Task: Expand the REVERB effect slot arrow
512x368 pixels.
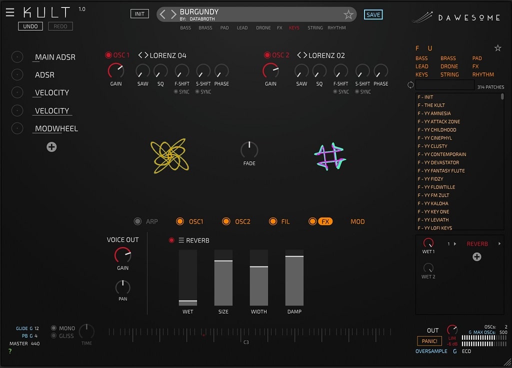Action: click(499, 243)
